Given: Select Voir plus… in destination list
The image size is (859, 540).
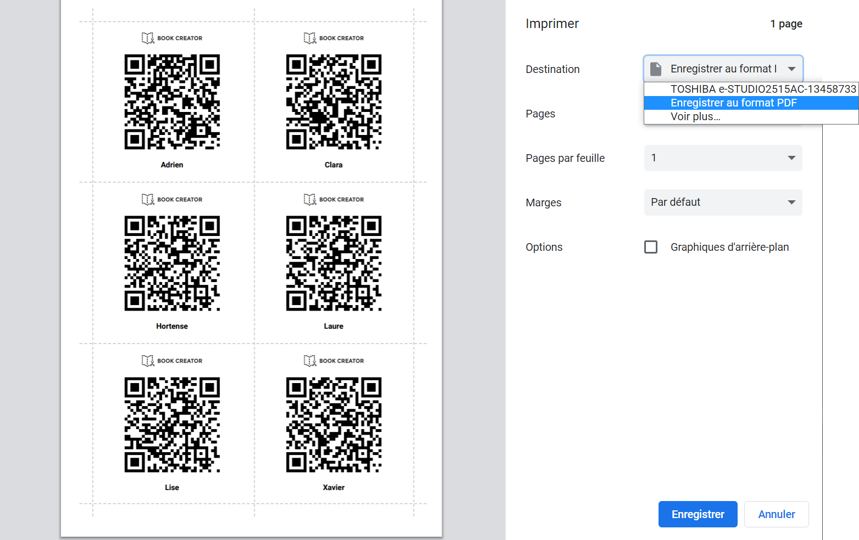Looking at the screenshot, I should coord(695,116).
